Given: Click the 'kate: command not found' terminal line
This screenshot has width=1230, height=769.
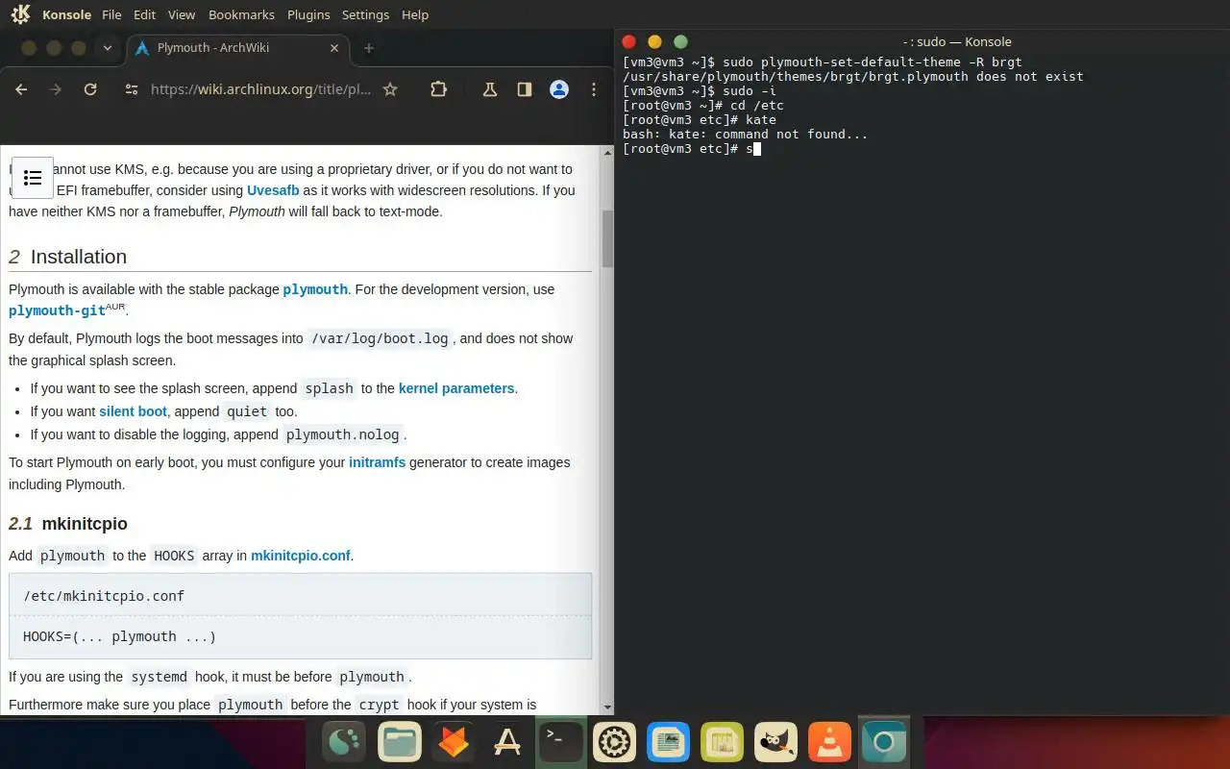Looking at the screenshot, I should [x=745, y=135].
